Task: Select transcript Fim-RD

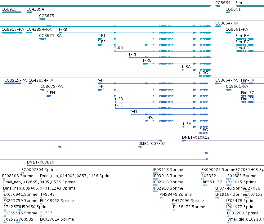Action: click(243, 48)
